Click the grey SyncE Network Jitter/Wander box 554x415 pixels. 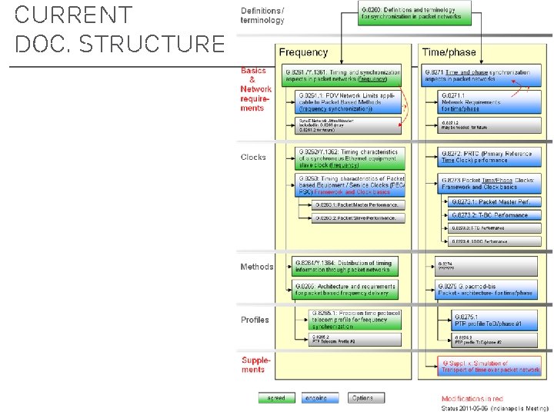[x=348, y=125]
